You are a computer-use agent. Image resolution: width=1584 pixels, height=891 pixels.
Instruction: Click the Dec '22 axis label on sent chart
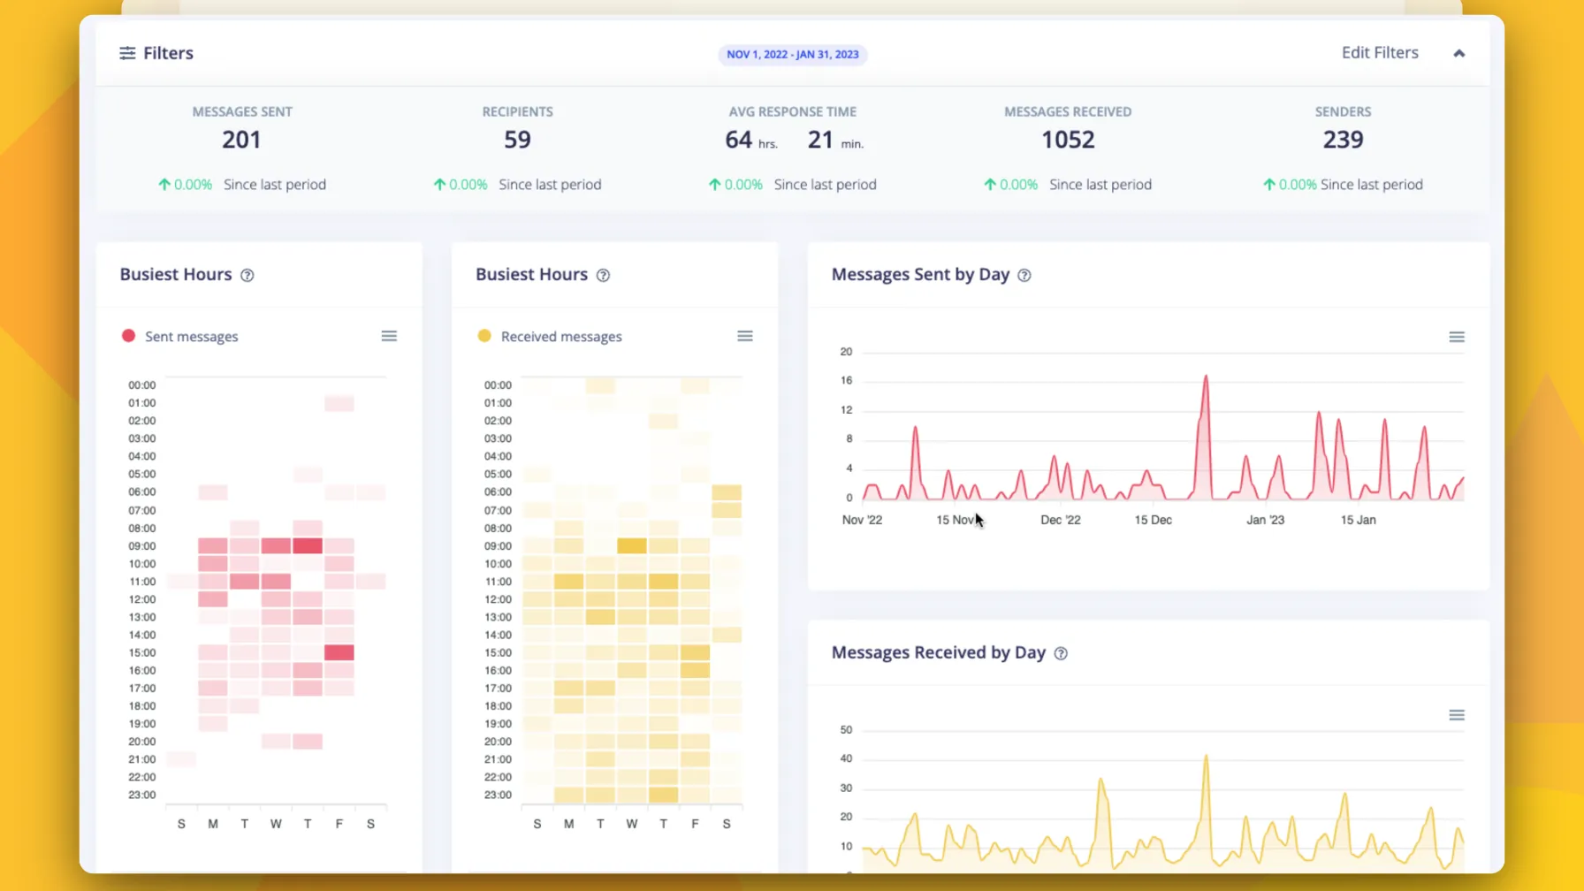click(1061, 520)
